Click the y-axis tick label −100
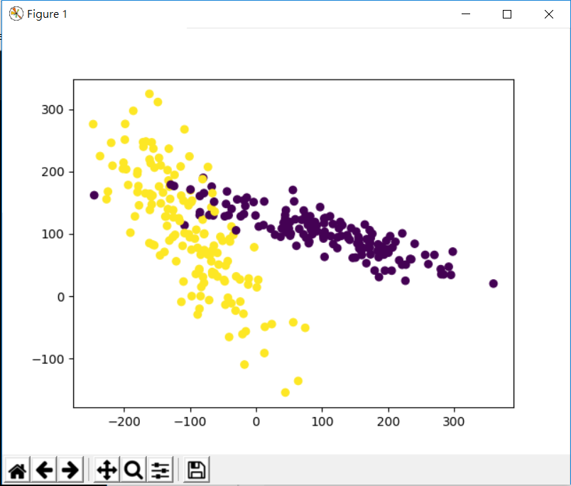571x486 pixels. [48, 359]
